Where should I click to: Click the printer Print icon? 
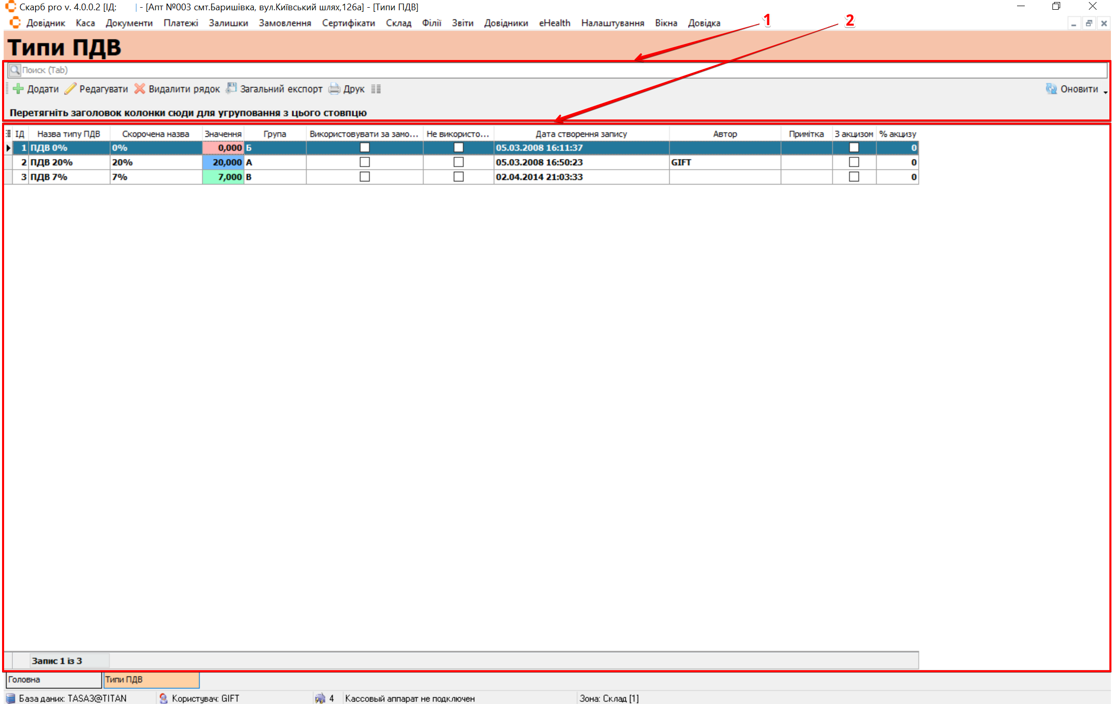pos(334,89)
